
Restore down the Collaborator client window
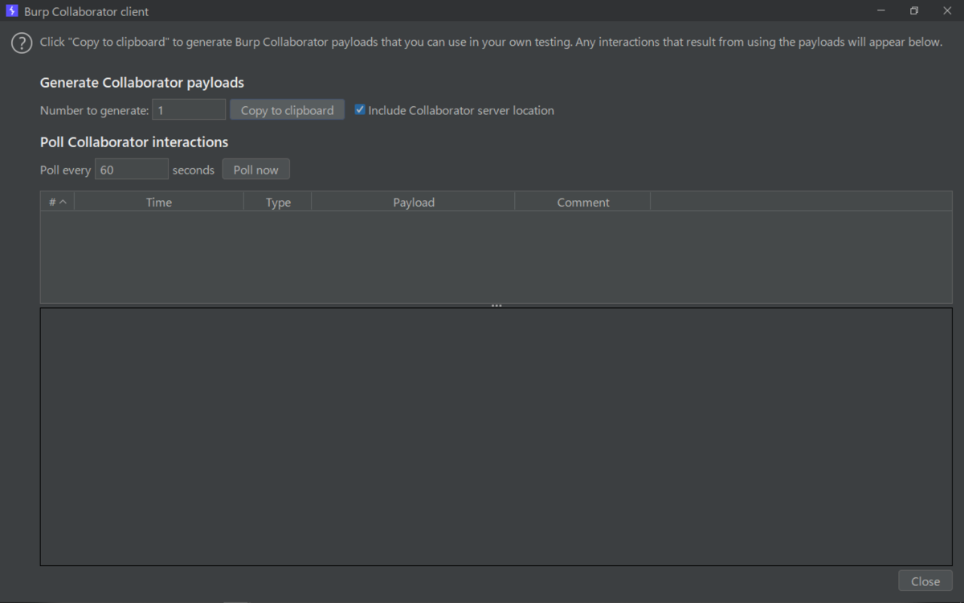click(914, 11)
